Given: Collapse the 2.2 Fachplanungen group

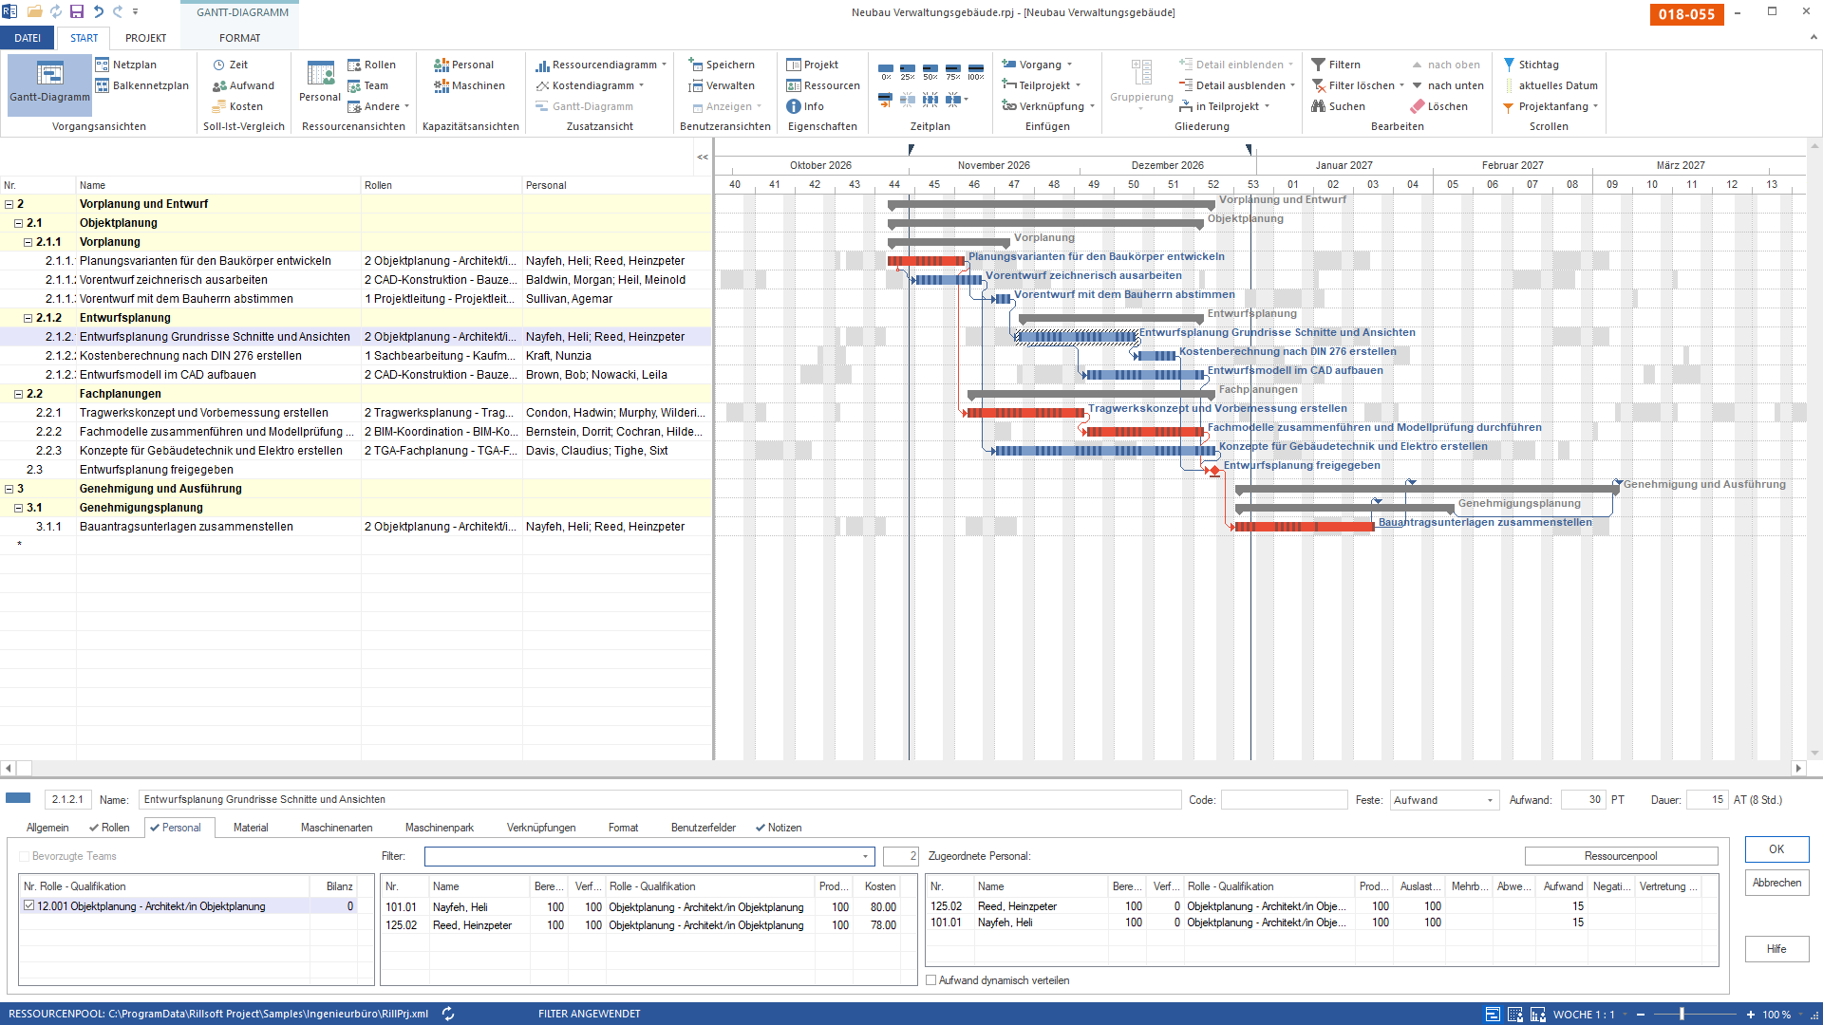Looking at the screenshot, I should (19, 394).
